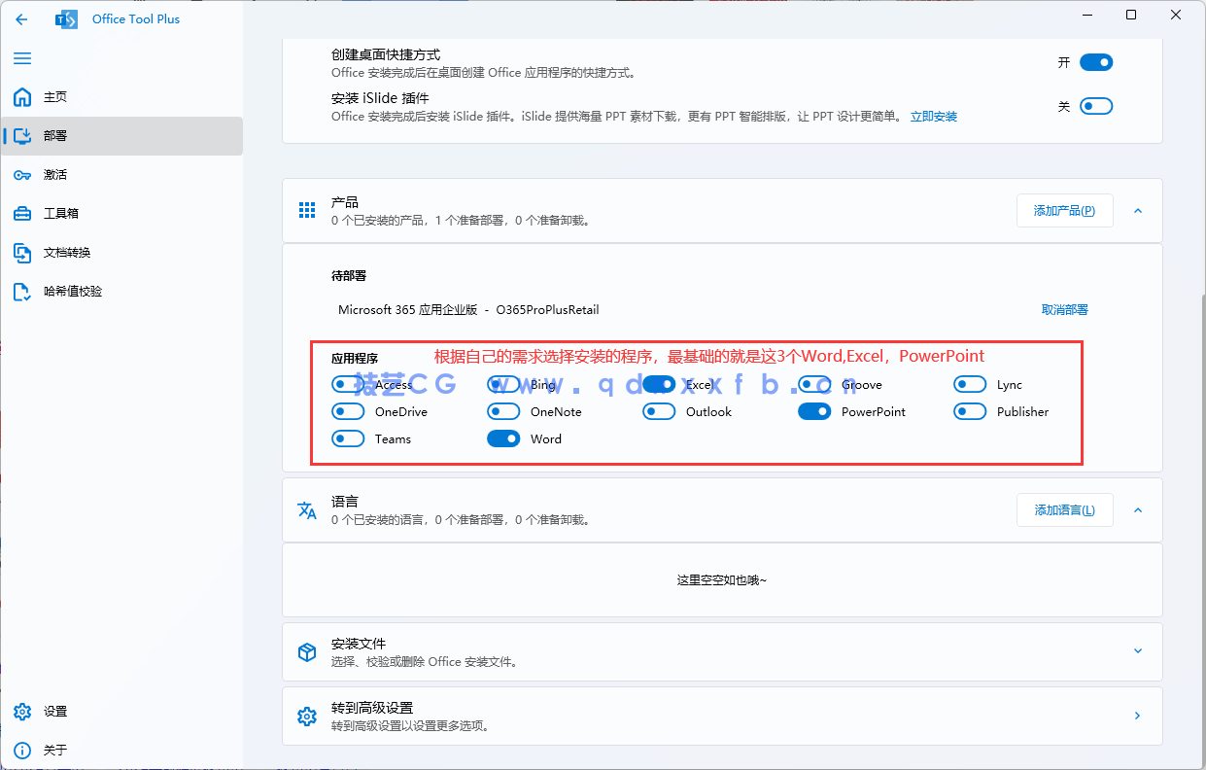
Task: Collapse the 产品 products section
Action: (x=1137, y=210)
